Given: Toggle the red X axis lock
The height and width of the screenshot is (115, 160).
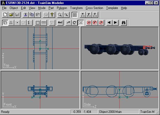Looking at the screenshot, I should click(x=89, y=23).
